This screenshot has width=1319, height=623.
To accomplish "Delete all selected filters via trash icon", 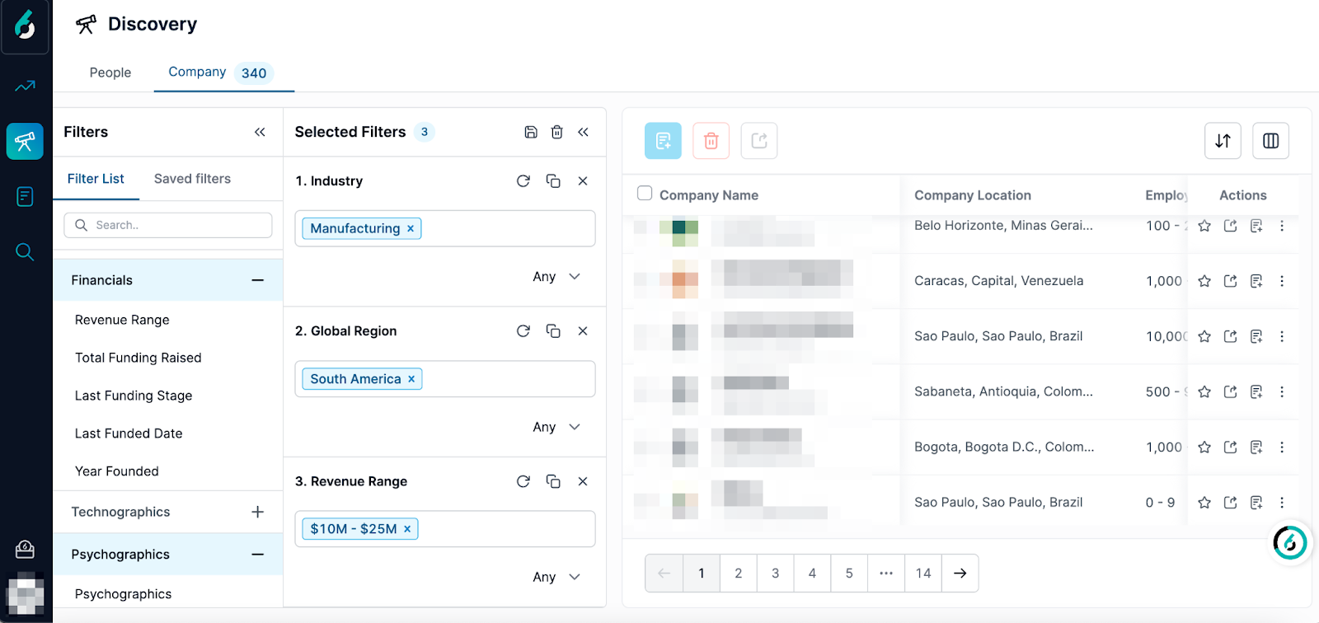I will [x=557, y=132].
